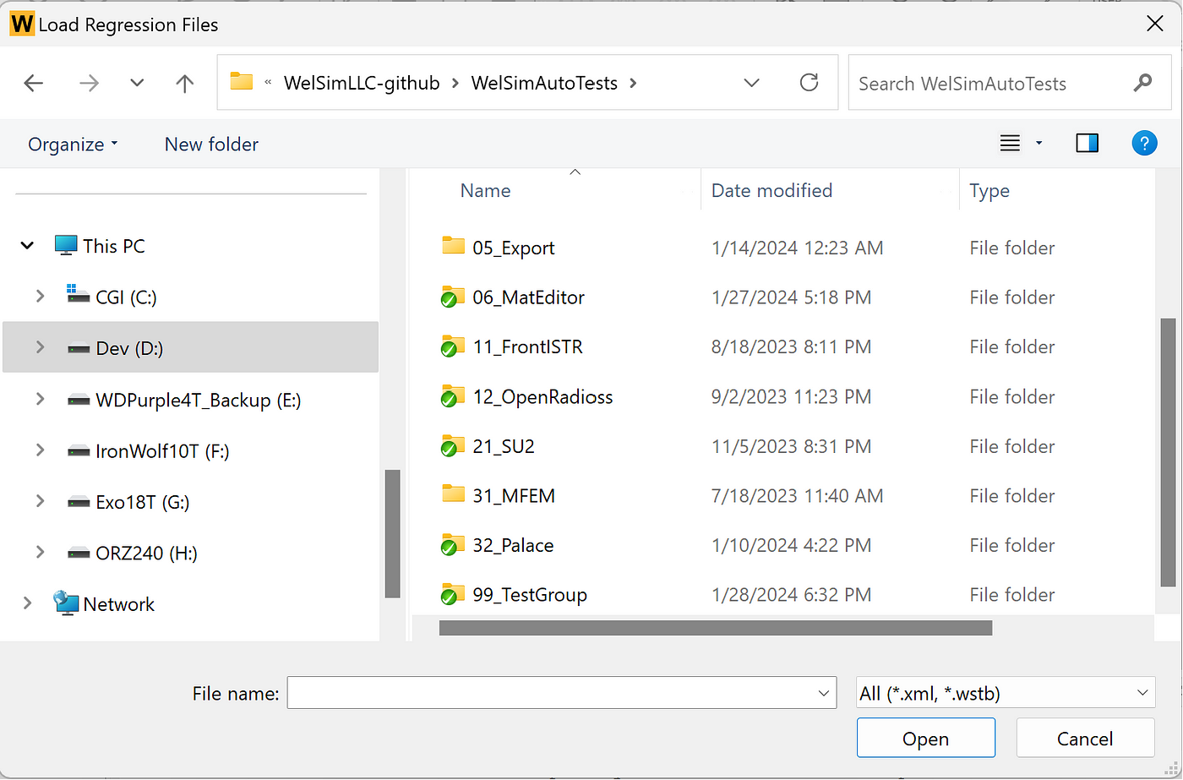Select WelSimLLC-github in the address path
The height and width of the screenshot is (780, 1183).
click(362, 83)
